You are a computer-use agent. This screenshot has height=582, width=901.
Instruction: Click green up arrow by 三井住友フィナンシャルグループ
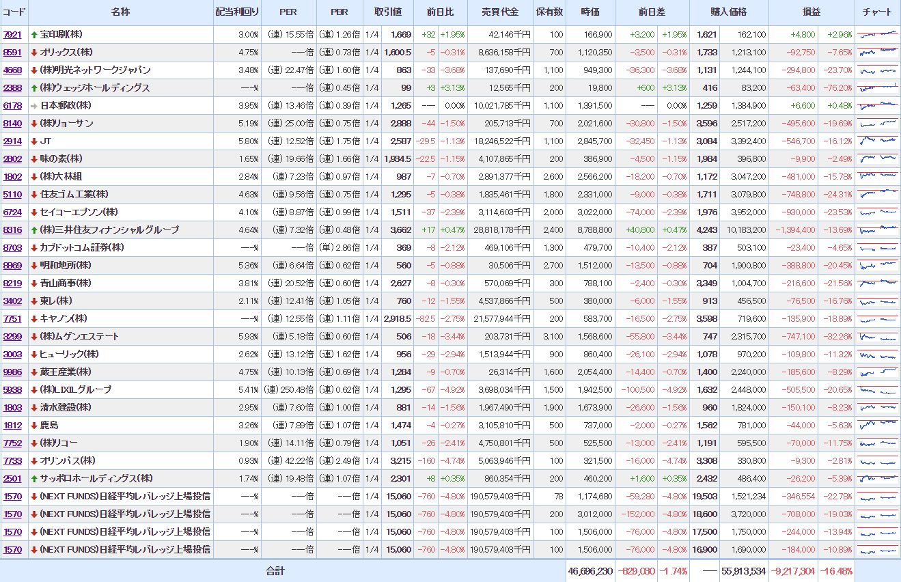pyautogui.click(x=34, y=230)
